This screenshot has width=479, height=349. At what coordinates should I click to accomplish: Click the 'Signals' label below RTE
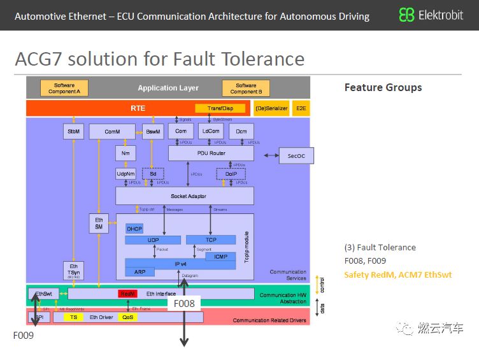pyautogui.click(x=185, y=119)
